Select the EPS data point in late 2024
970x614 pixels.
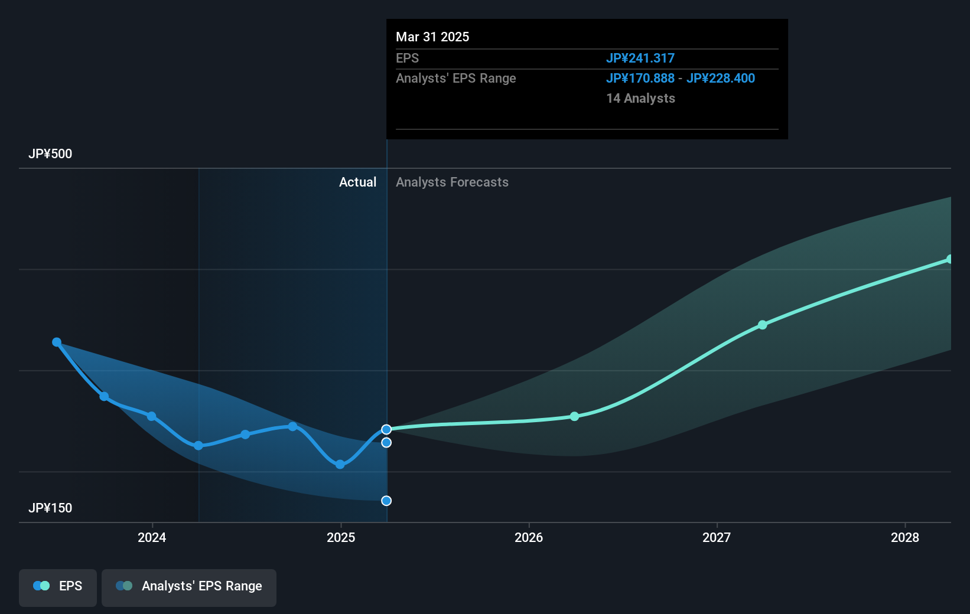(x=292, y=426)
